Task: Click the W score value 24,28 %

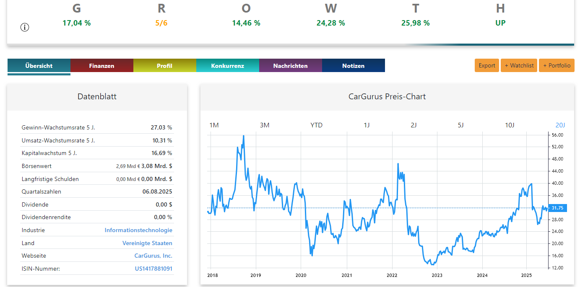Action: pos(331,23)
